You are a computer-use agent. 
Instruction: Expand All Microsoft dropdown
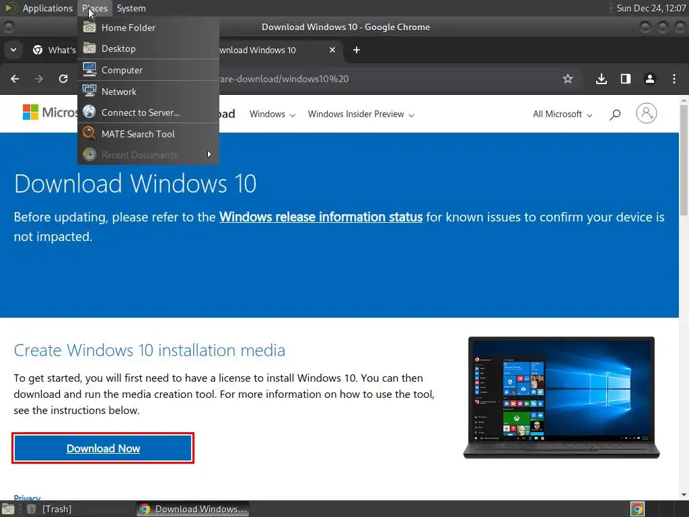(563, 114)
